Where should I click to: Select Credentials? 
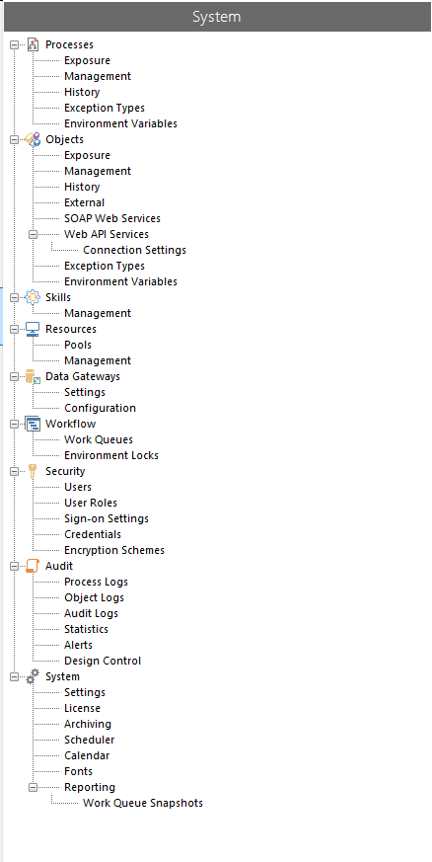pos(93,534)
